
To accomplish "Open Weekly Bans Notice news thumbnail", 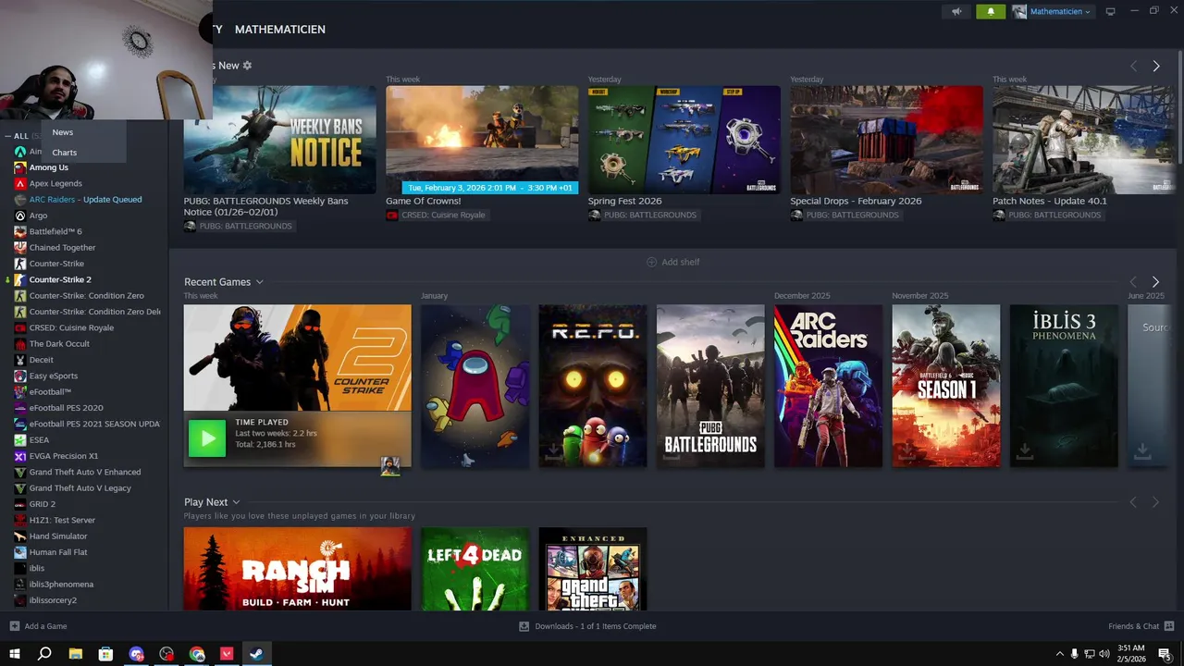I will (280, 140).
